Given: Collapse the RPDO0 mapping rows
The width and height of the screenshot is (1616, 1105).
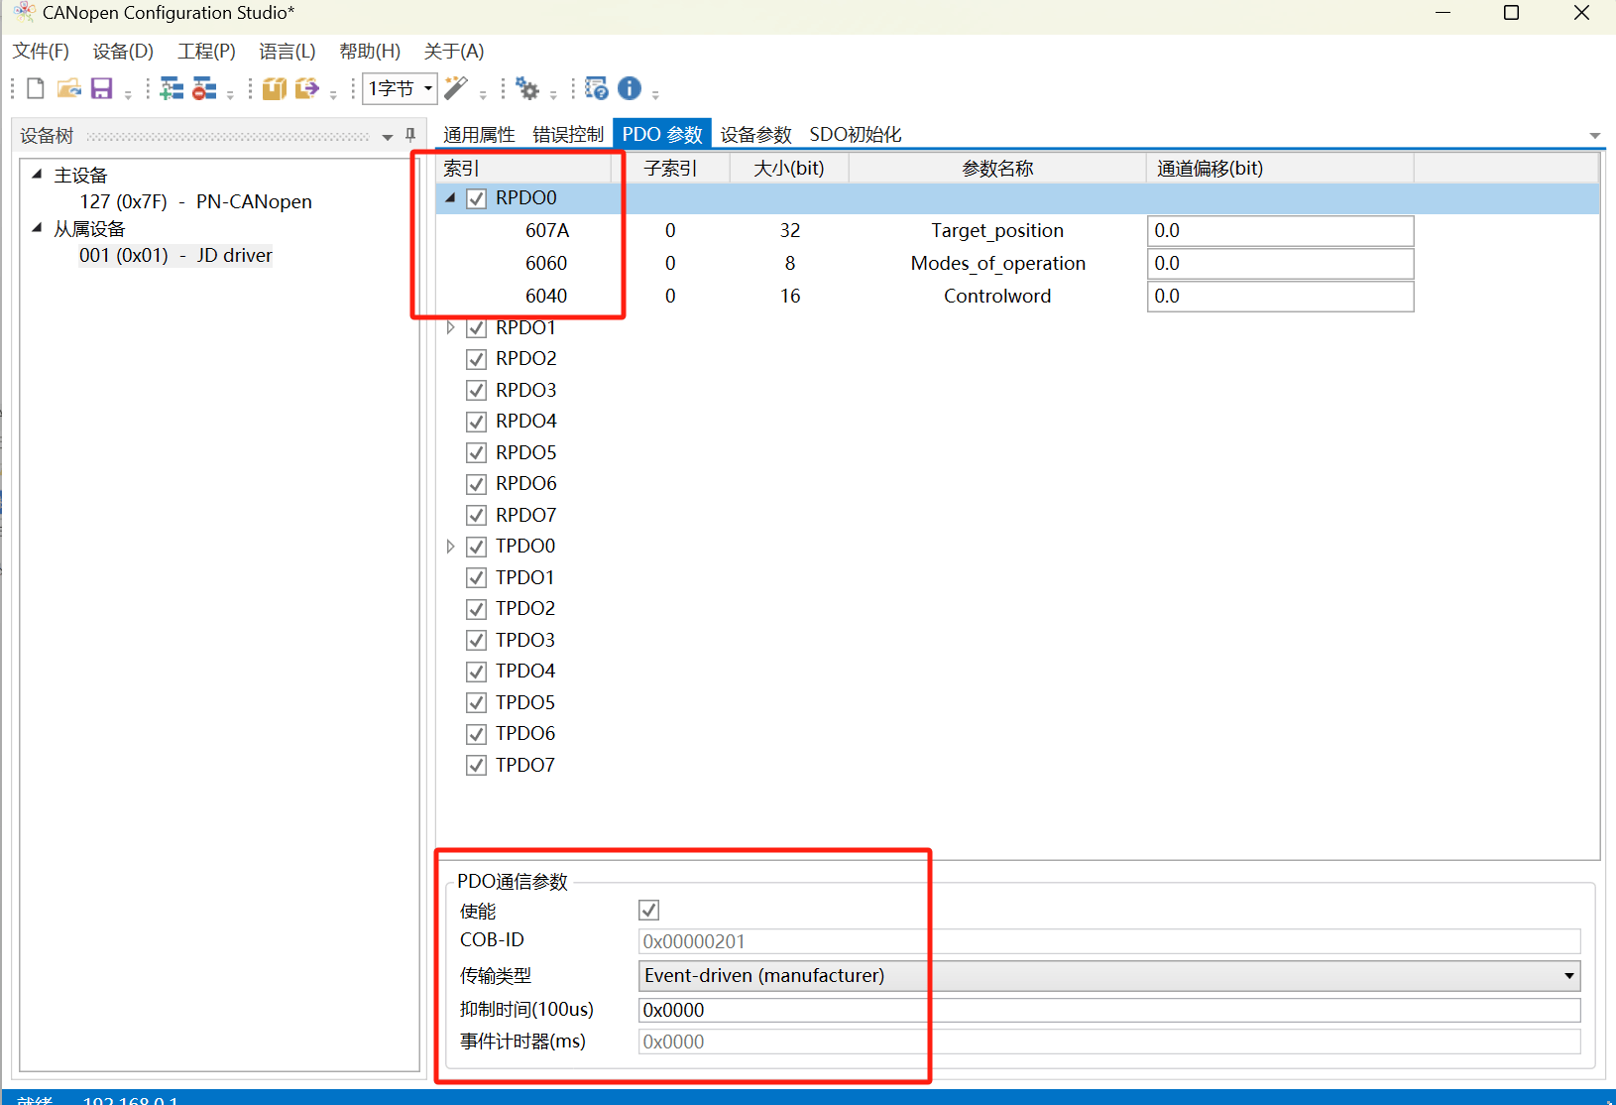Looking at the screenshot, I should [450, 198].
